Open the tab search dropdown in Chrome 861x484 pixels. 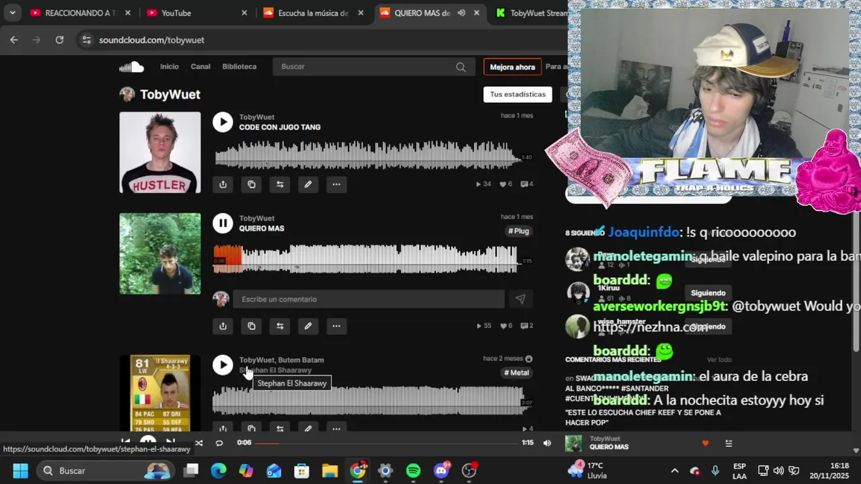[12, 13]
